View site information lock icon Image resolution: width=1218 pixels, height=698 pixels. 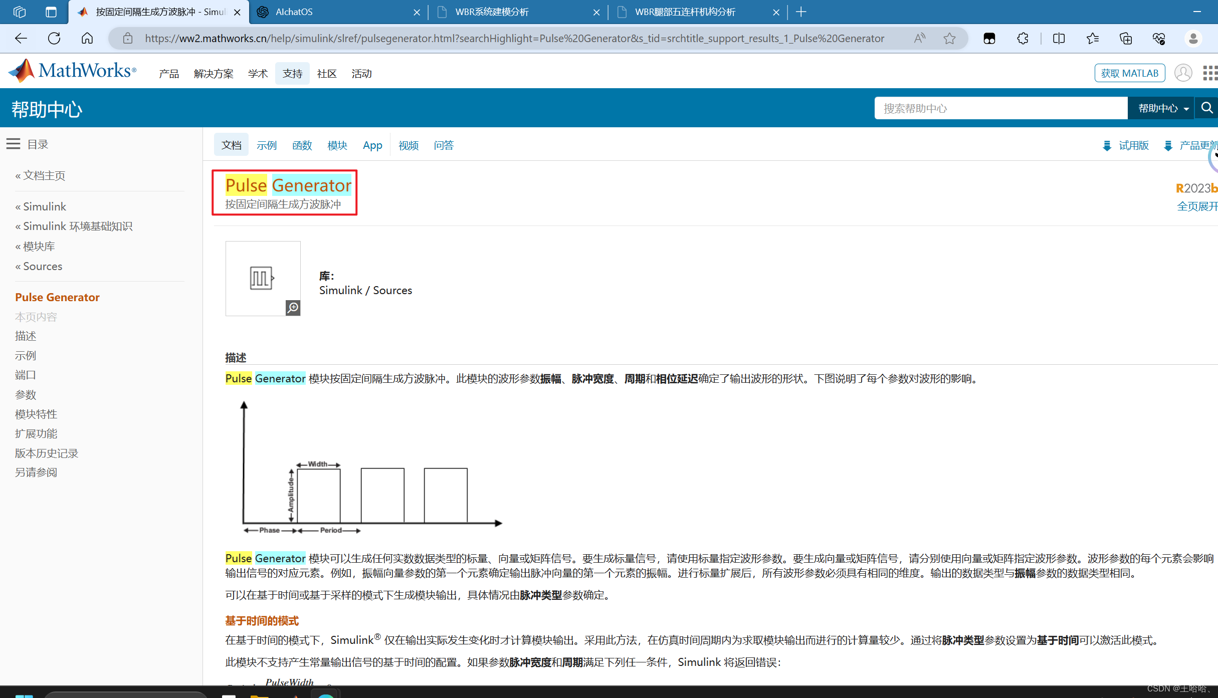click(128, 39)
